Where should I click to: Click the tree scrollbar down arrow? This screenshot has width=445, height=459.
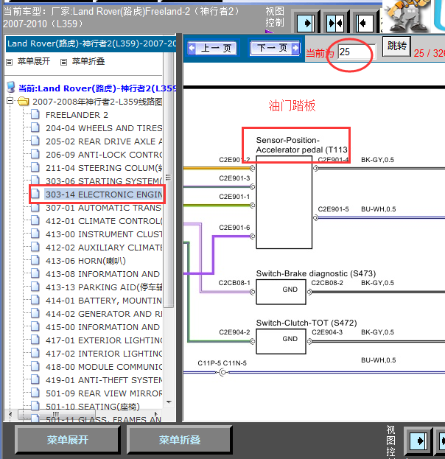(169, 402)
